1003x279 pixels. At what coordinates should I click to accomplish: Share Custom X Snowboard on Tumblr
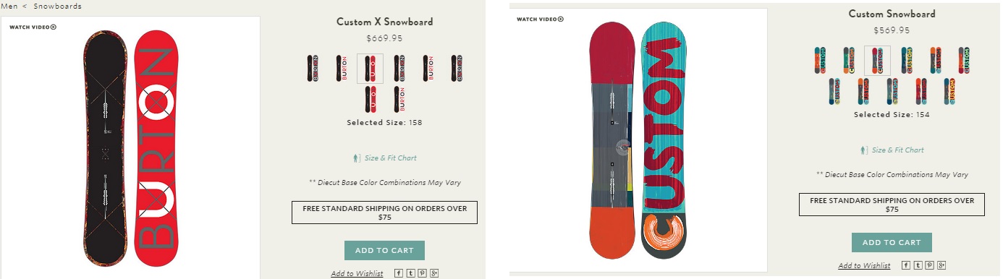click(x=410, y=273)
